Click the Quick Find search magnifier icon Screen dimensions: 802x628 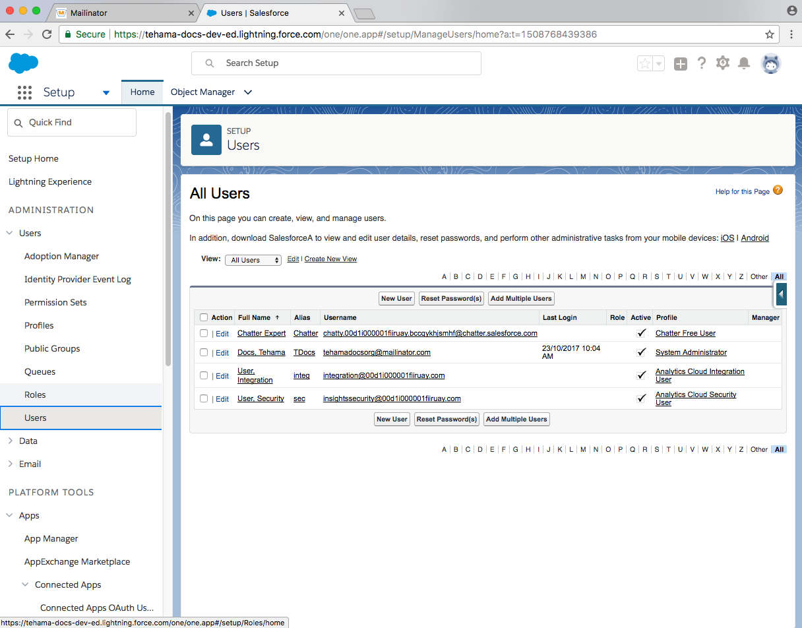pos(18,123)
